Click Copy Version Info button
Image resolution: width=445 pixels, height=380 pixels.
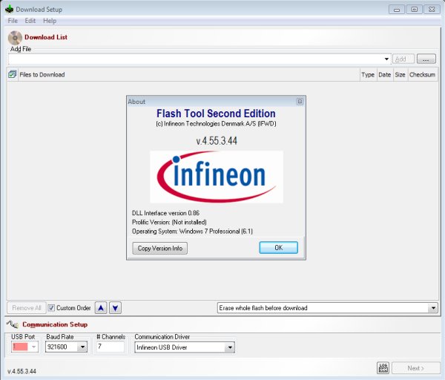(159, 248)
